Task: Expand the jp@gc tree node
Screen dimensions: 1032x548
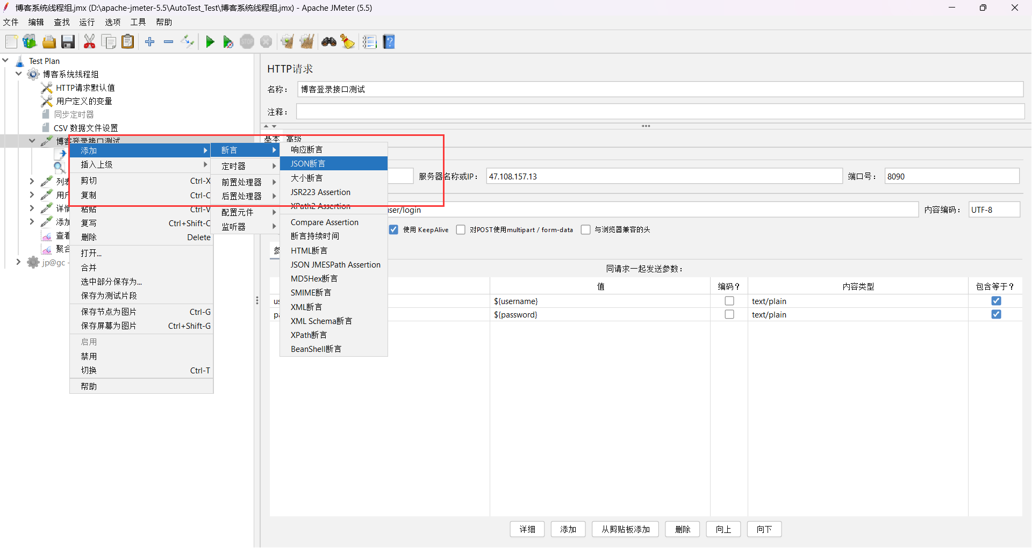Action: (19, 262)
